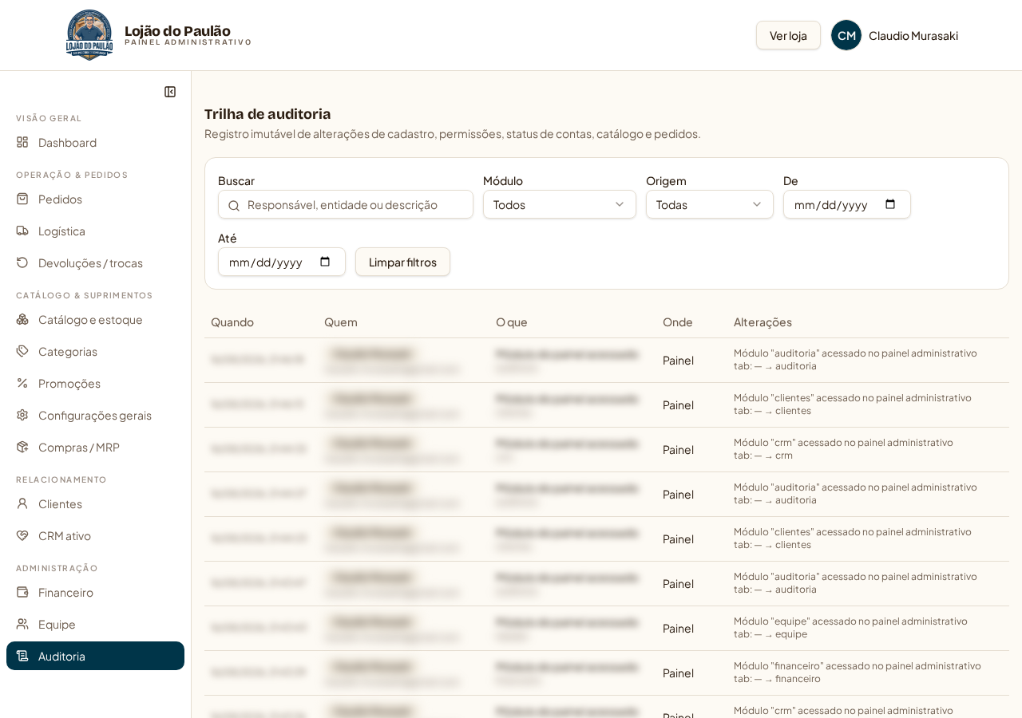Open the Dashboard menu item

(95, 142)
